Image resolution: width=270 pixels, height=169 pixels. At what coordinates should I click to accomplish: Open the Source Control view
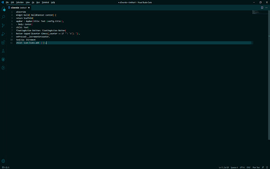point(3,26)
